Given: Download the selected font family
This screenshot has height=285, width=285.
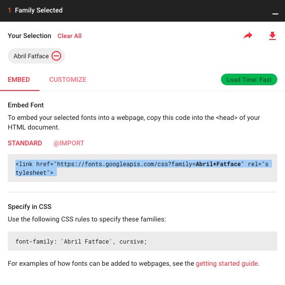Looking at the screenshot, I should click(x=272, y=36).
